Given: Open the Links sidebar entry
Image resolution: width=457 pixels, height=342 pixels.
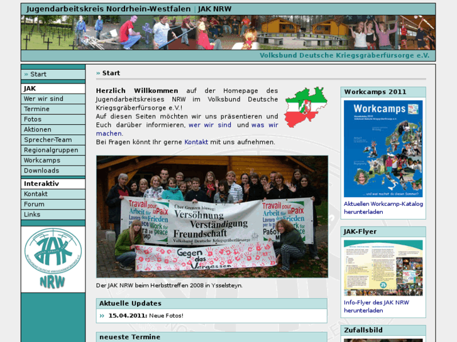Looking at the screenshot, I should (53, 215).
